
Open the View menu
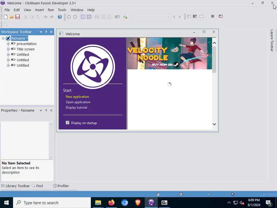(x=27, y=10)
